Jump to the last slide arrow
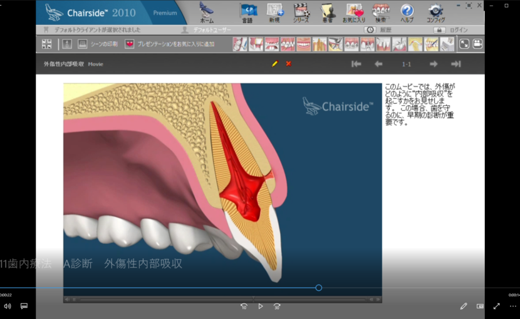 click(456, 64)
